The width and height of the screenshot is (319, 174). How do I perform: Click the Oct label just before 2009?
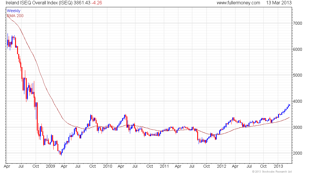tap(36, 166)
